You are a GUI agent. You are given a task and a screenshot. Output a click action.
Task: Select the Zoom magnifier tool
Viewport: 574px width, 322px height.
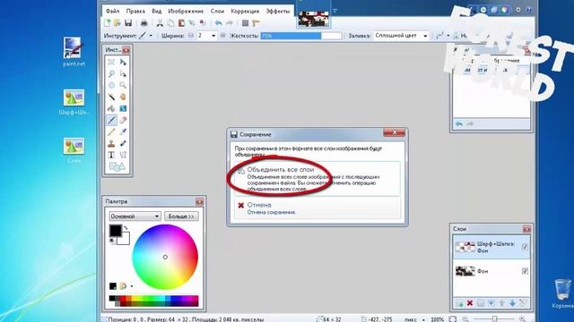click(x=123, y=85)
